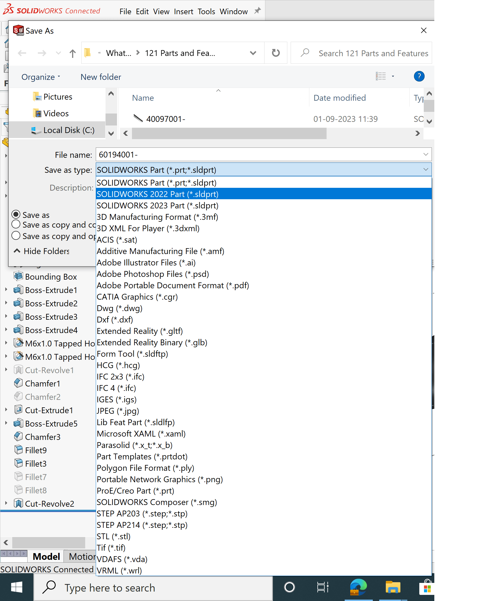Screen dimensions: 485x601
Task: Click the Boss-Extrude1 feature icon
Action: click(18, 289)
